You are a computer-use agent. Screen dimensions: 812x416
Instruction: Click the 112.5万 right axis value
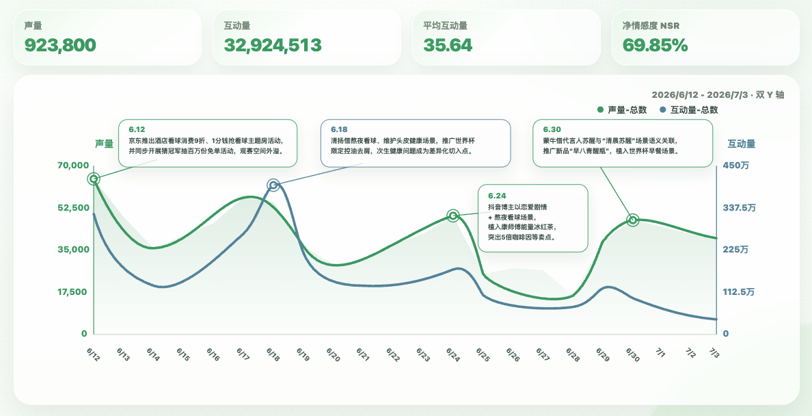click(x=739, y=291)
